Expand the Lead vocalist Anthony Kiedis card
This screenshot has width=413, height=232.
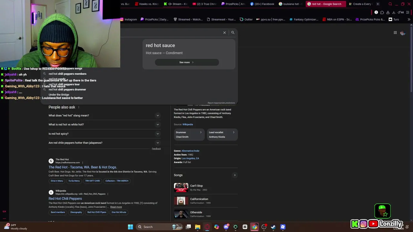pyautogui.click(x=222, y=135)
